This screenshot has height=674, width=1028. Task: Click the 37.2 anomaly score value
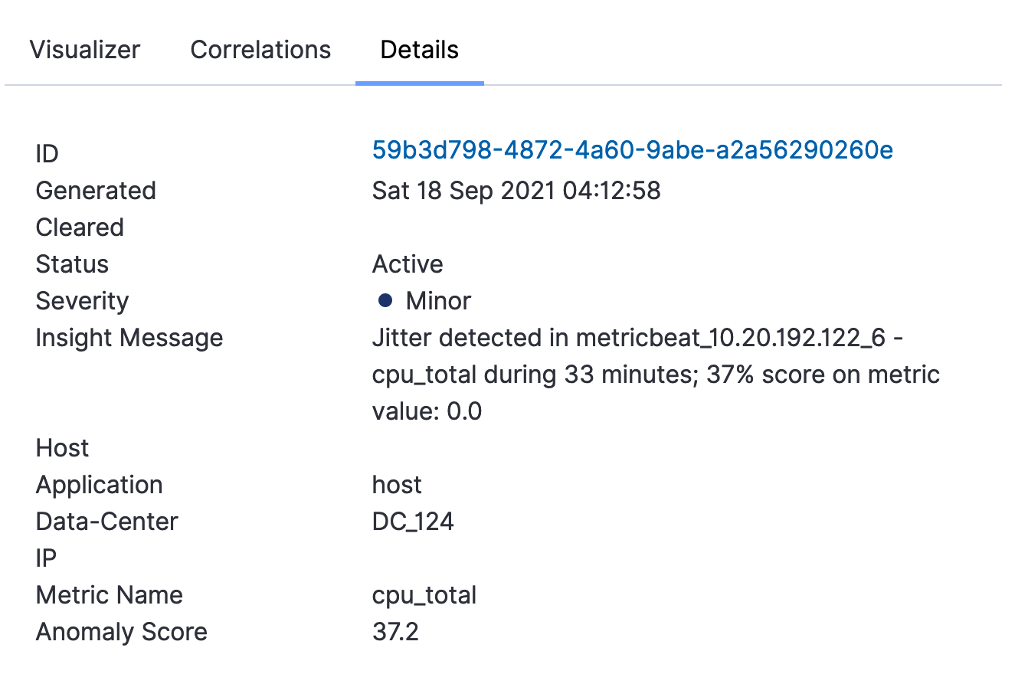[x=395, y=632]
